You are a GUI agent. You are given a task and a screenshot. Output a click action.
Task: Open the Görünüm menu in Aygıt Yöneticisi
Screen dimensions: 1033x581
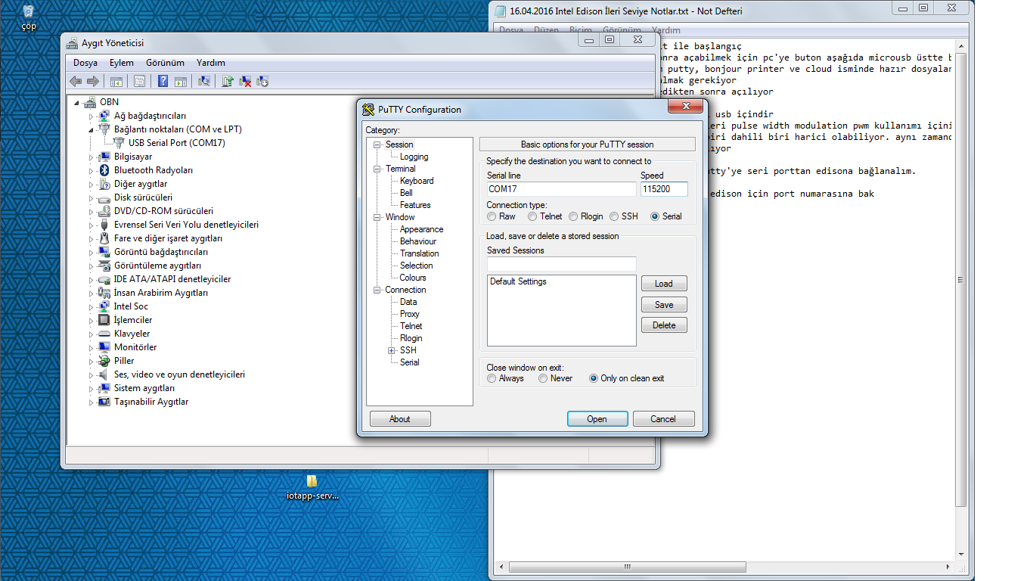(165, 63)
